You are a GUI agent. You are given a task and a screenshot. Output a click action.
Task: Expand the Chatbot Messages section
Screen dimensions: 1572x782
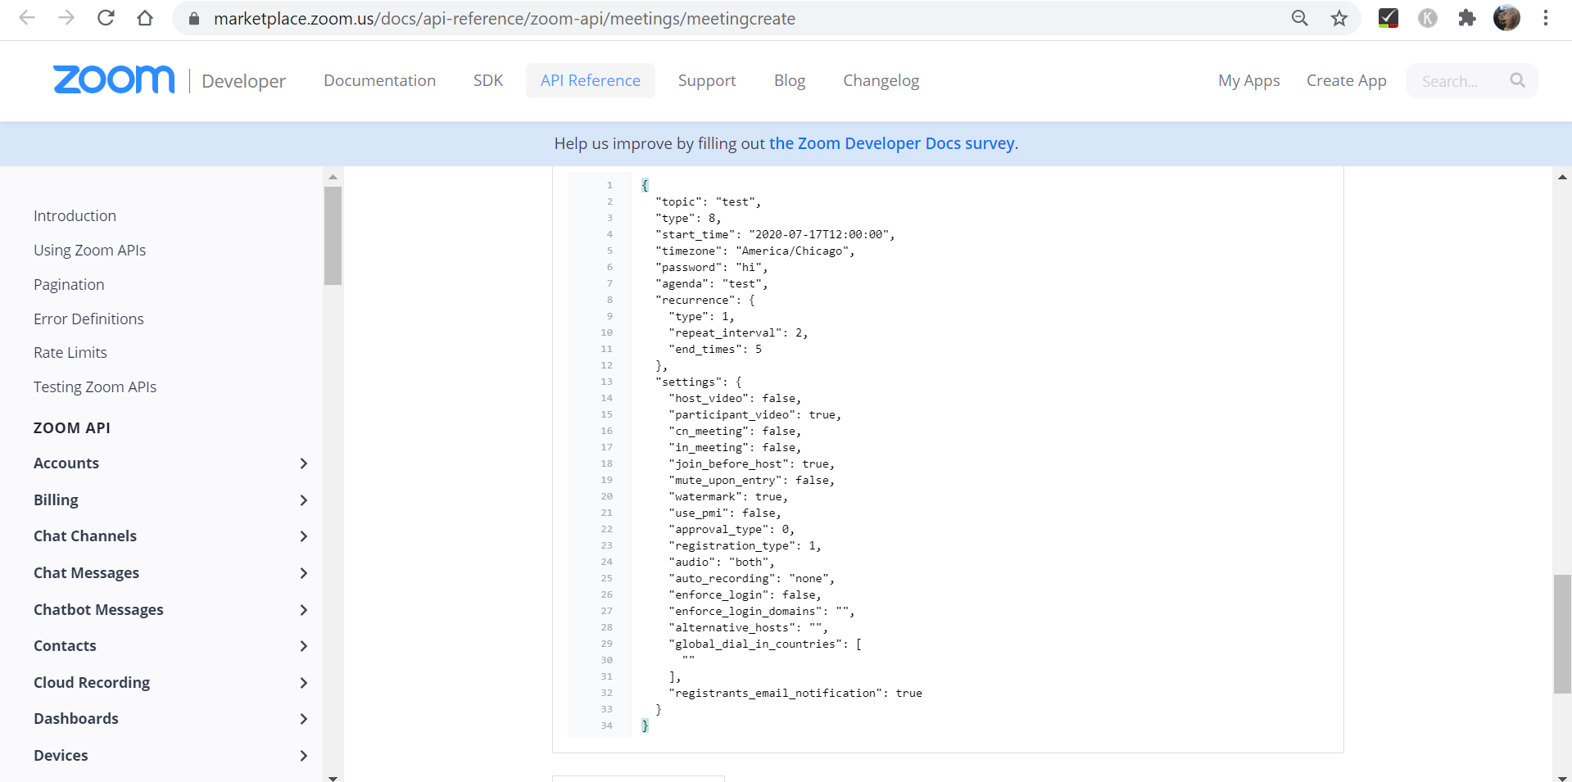tap(304, 610)
